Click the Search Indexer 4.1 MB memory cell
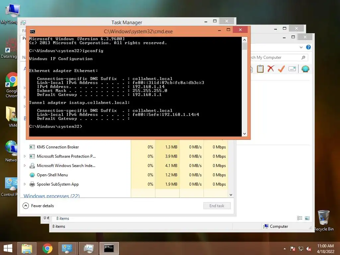Viewport: 340px width, 255px height. click(168, 166)
